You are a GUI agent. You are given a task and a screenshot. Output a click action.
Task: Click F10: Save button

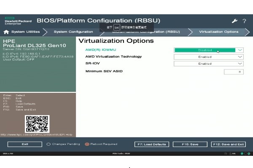(190, 144)
